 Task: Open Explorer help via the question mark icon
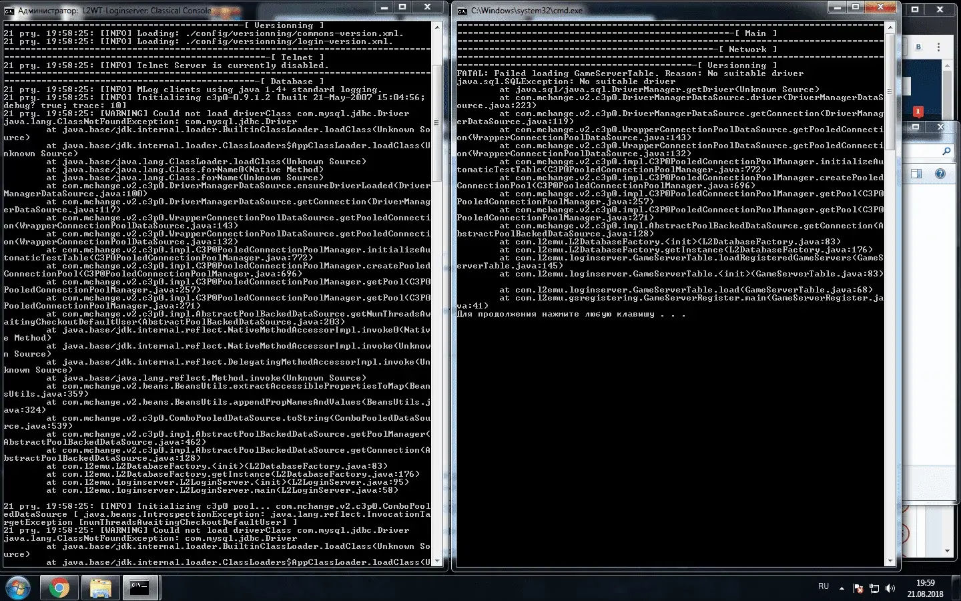coord(940,174)
